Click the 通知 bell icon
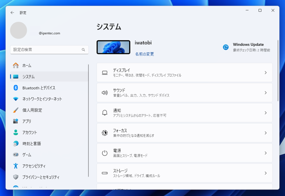The height and width of the screenshot is (196, 285). (x=104, y=113)
